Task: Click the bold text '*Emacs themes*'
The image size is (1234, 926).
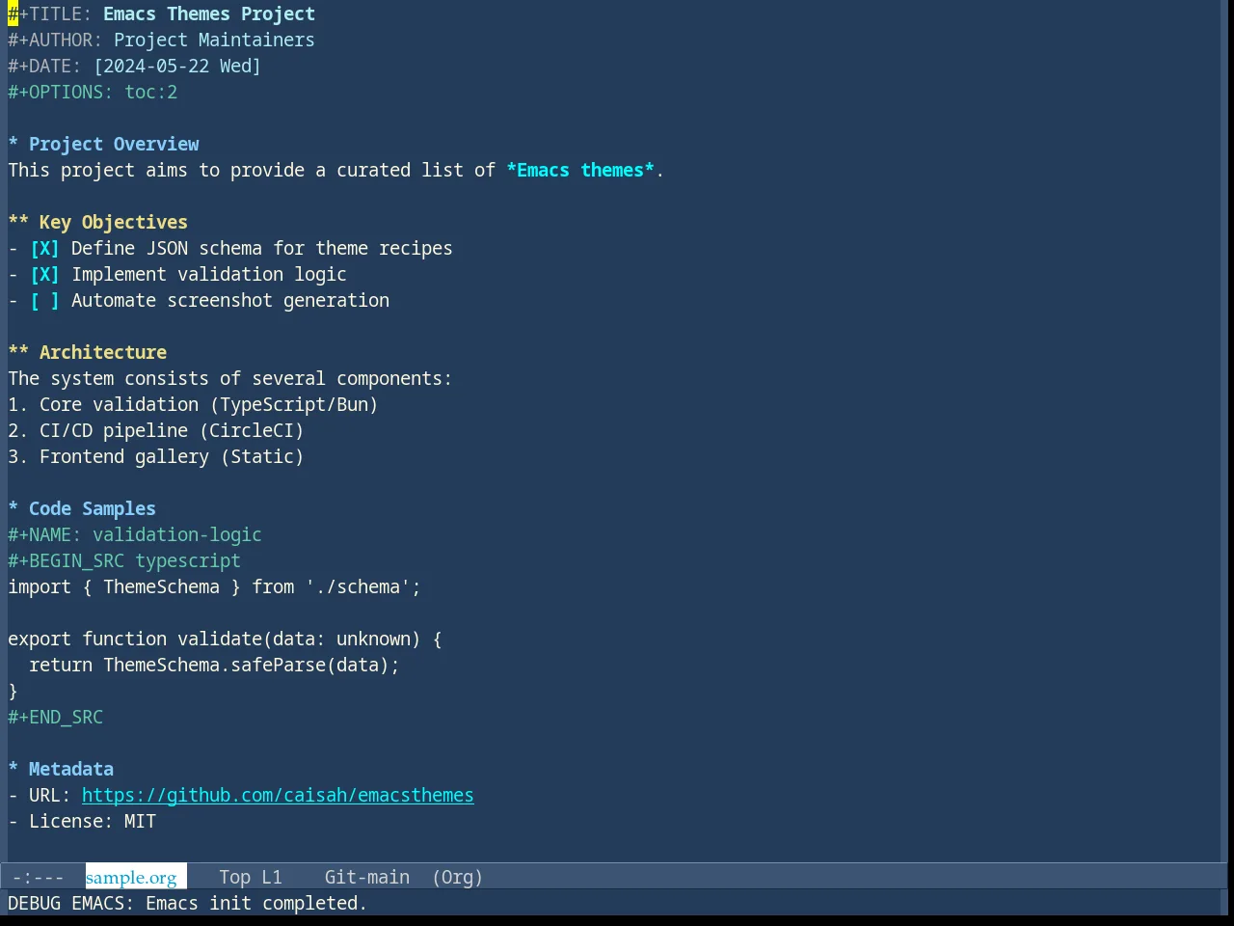Action: click(580, 171)
